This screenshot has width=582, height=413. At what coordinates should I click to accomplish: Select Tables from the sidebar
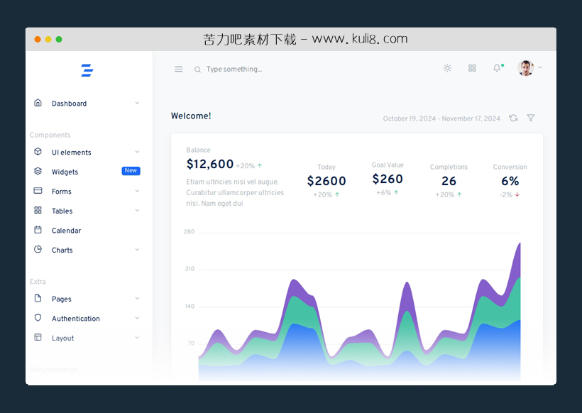tap(62, 211)
